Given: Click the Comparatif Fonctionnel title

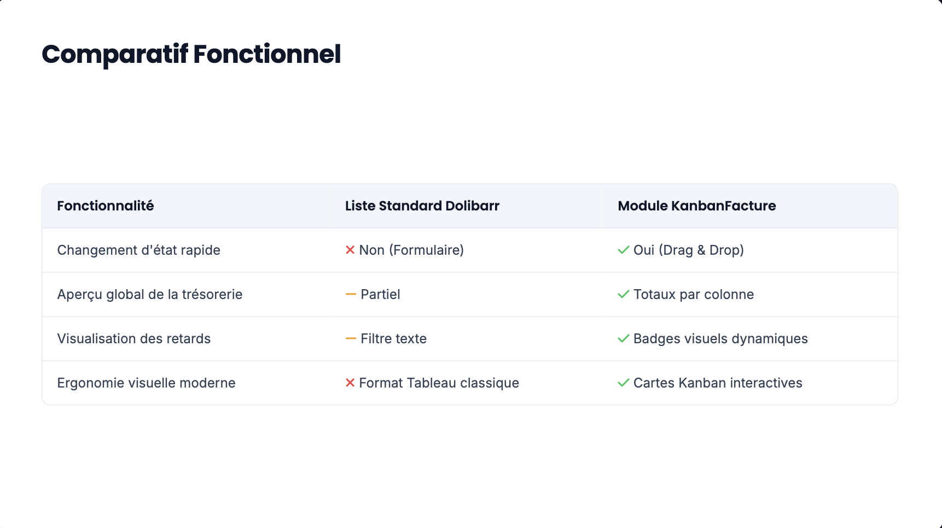Looking at the screenshot, I should (x=191, y=55).
